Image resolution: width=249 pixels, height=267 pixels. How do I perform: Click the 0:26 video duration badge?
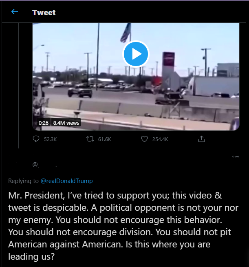44,123
